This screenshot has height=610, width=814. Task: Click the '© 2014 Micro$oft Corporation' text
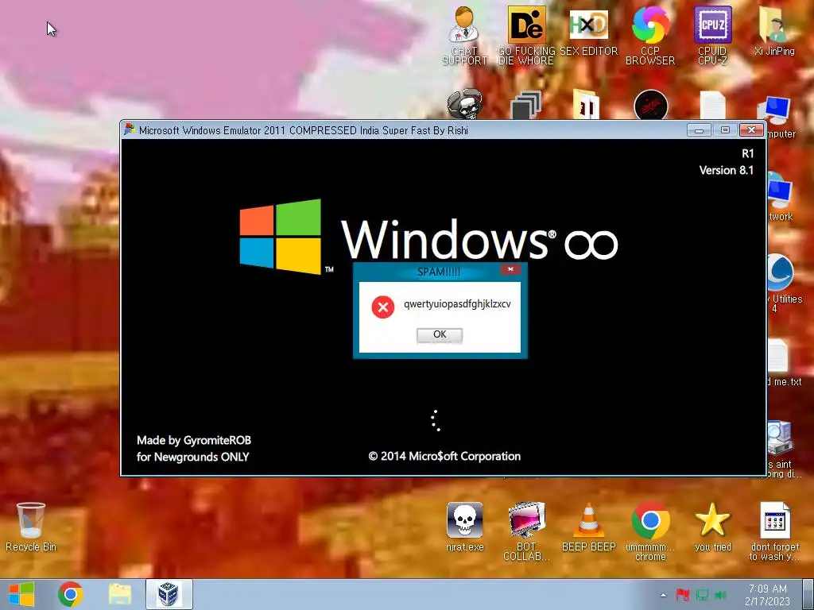[444, 456]
